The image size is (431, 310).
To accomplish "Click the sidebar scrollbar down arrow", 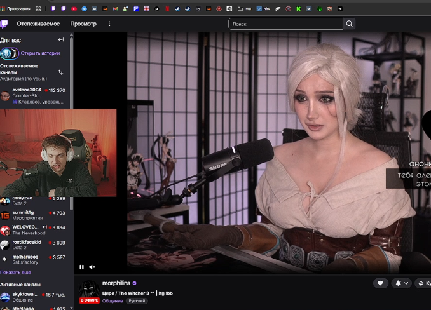I will 71,308.
